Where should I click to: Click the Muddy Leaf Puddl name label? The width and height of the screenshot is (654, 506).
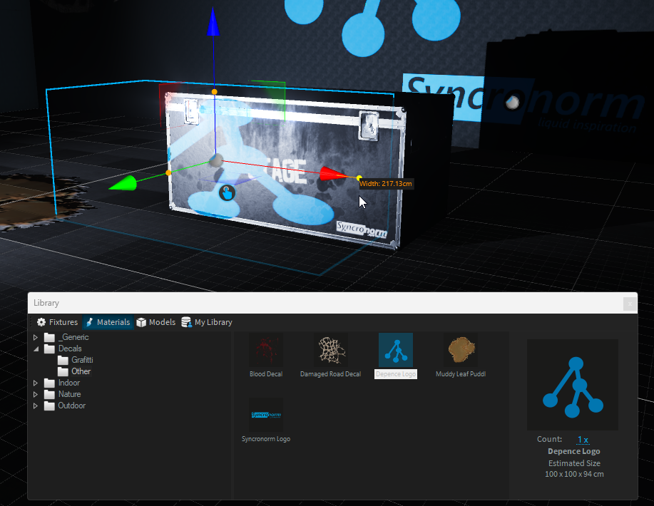(461, 374)
